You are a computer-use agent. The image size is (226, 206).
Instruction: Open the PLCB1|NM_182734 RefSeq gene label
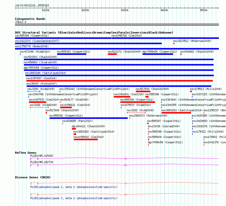(x=42, y=162)
